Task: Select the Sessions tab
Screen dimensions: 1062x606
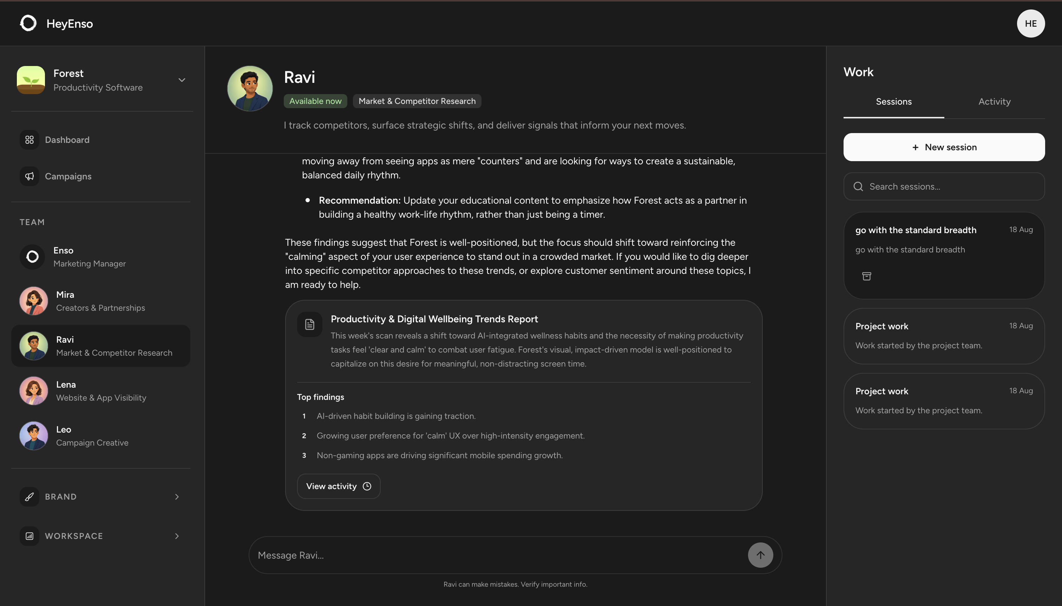Action: [893, 102]
